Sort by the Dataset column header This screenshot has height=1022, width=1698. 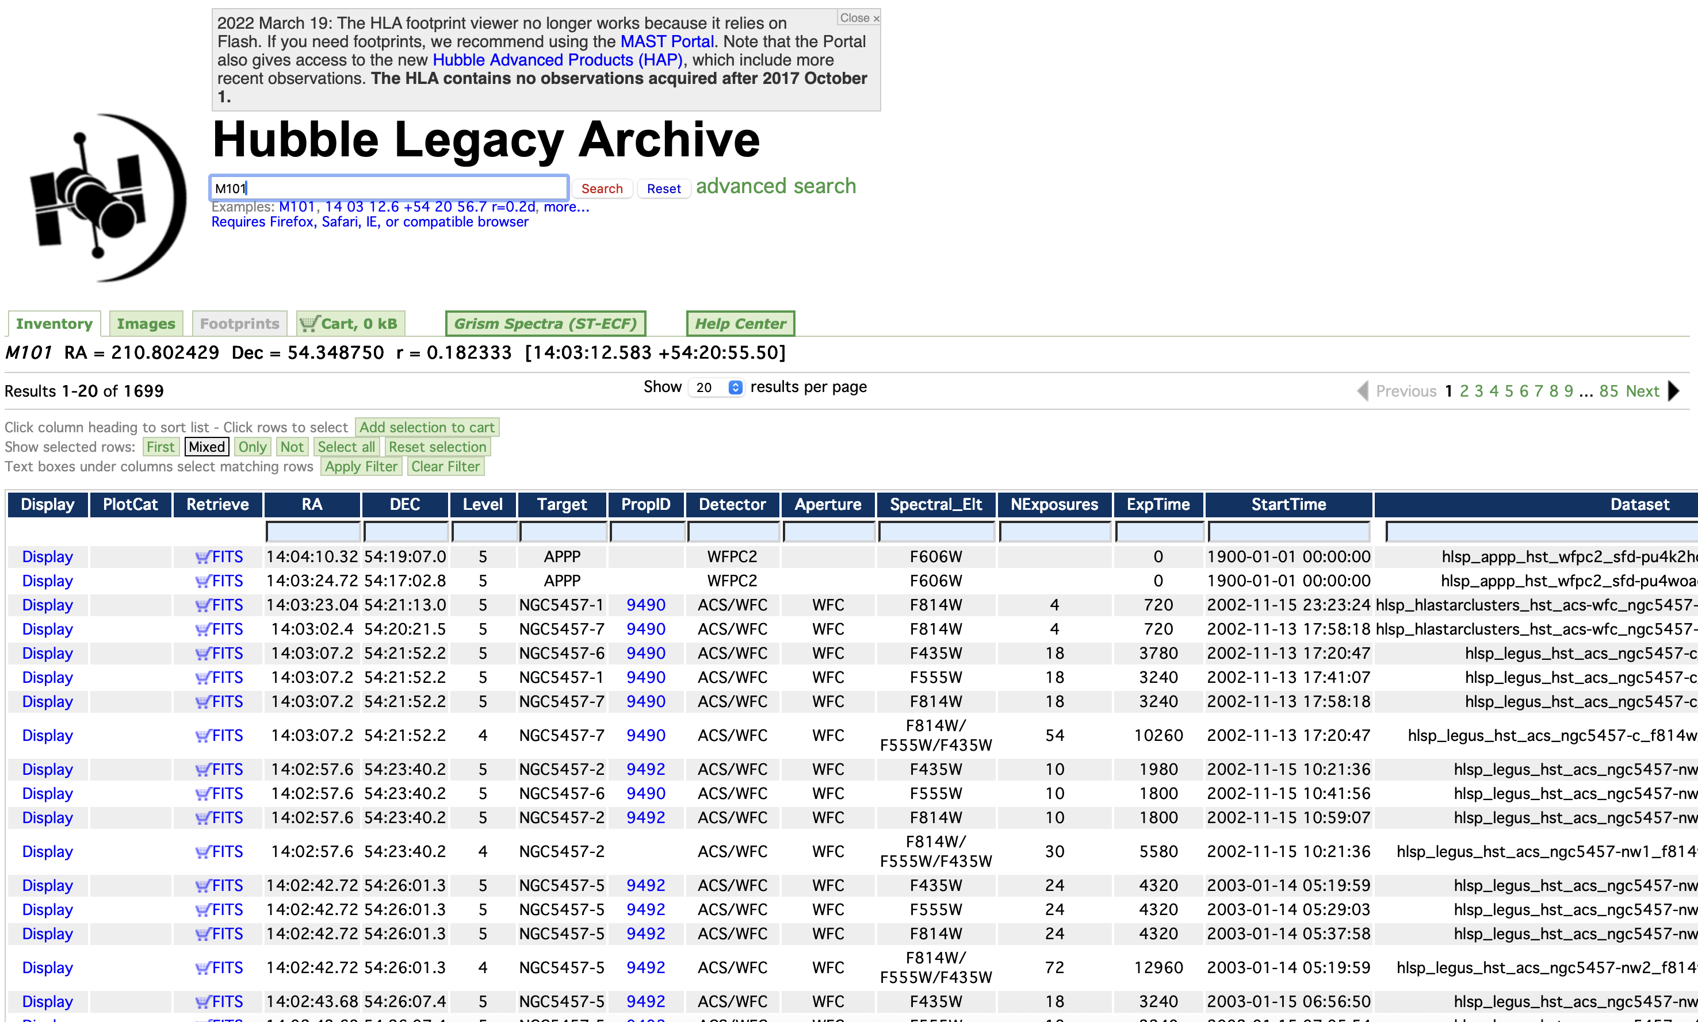pyautogui.click(x=1639, y=505)
